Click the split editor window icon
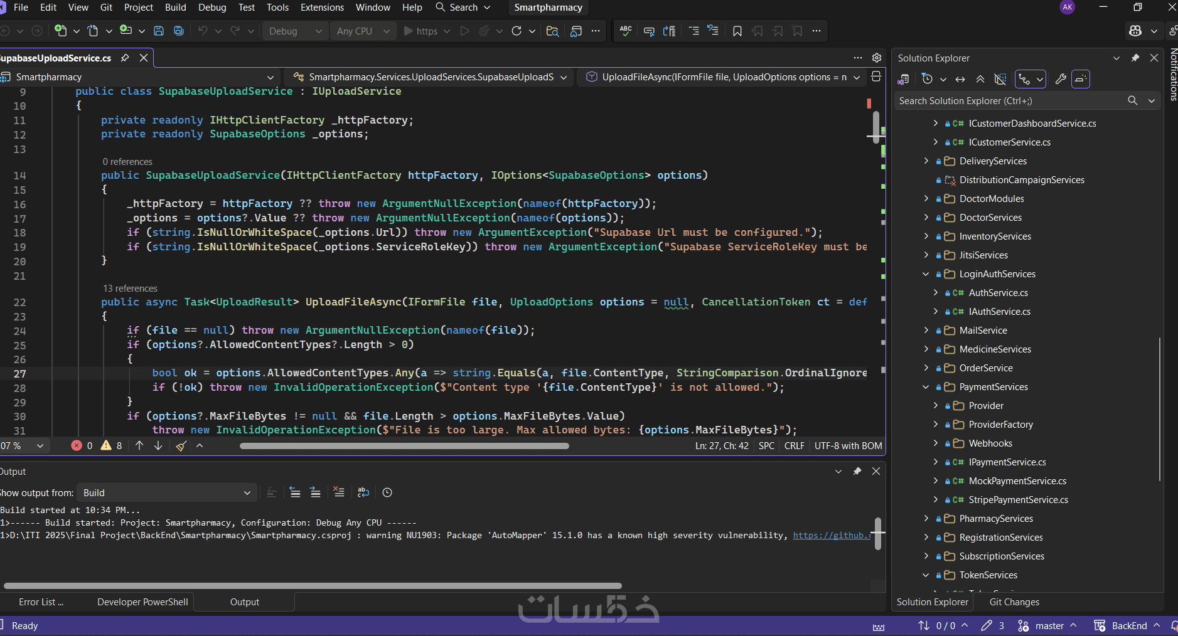 tap(876, 77)
